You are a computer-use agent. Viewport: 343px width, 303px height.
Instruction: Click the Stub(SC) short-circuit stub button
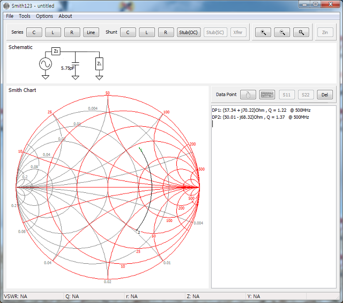215,32
